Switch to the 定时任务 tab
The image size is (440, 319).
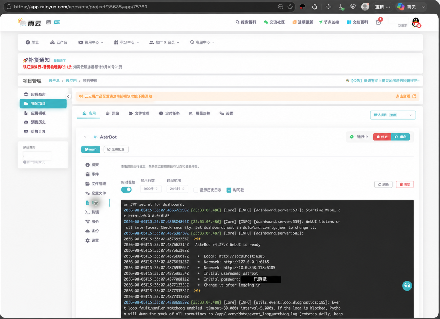(x=169, y=113)
